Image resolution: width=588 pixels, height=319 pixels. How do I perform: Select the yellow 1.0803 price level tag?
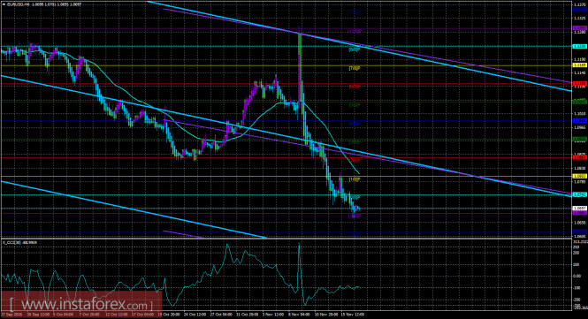[579, 176]
